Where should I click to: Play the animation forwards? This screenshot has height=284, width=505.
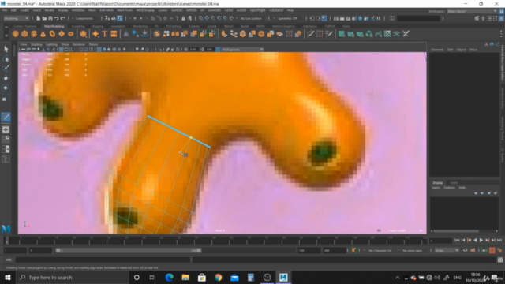point(481,240)
